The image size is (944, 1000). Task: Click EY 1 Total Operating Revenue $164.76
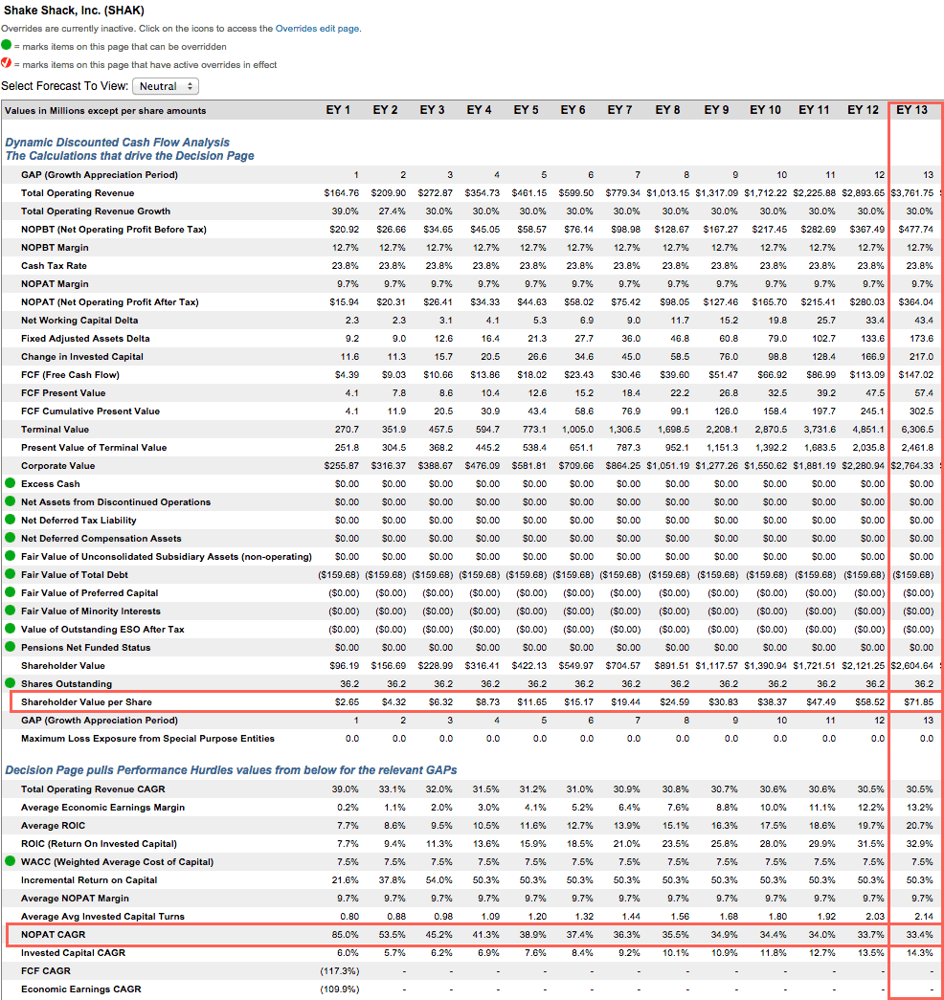(x=342, y=193)
